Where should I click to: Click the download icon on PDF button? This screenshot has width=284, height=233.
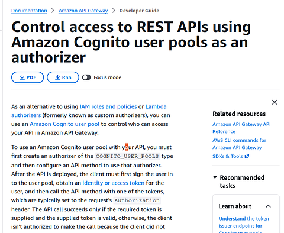(22, 77)
